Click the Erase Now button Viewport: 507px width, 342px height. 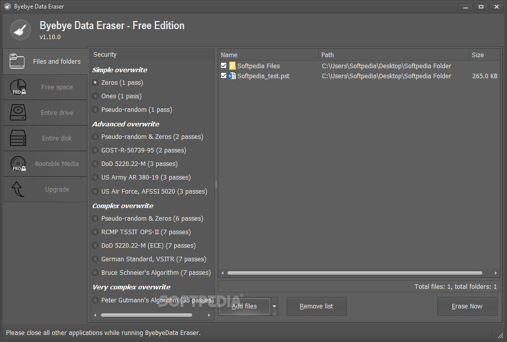pos(467,306)
